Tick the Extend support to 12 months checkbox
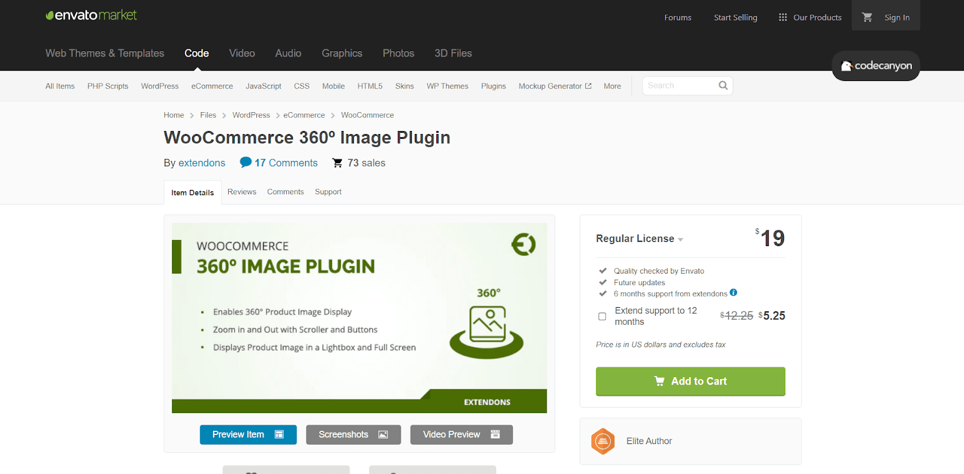Image resolution: width=964 pixels, height=474 pixels. coord(602,316)
